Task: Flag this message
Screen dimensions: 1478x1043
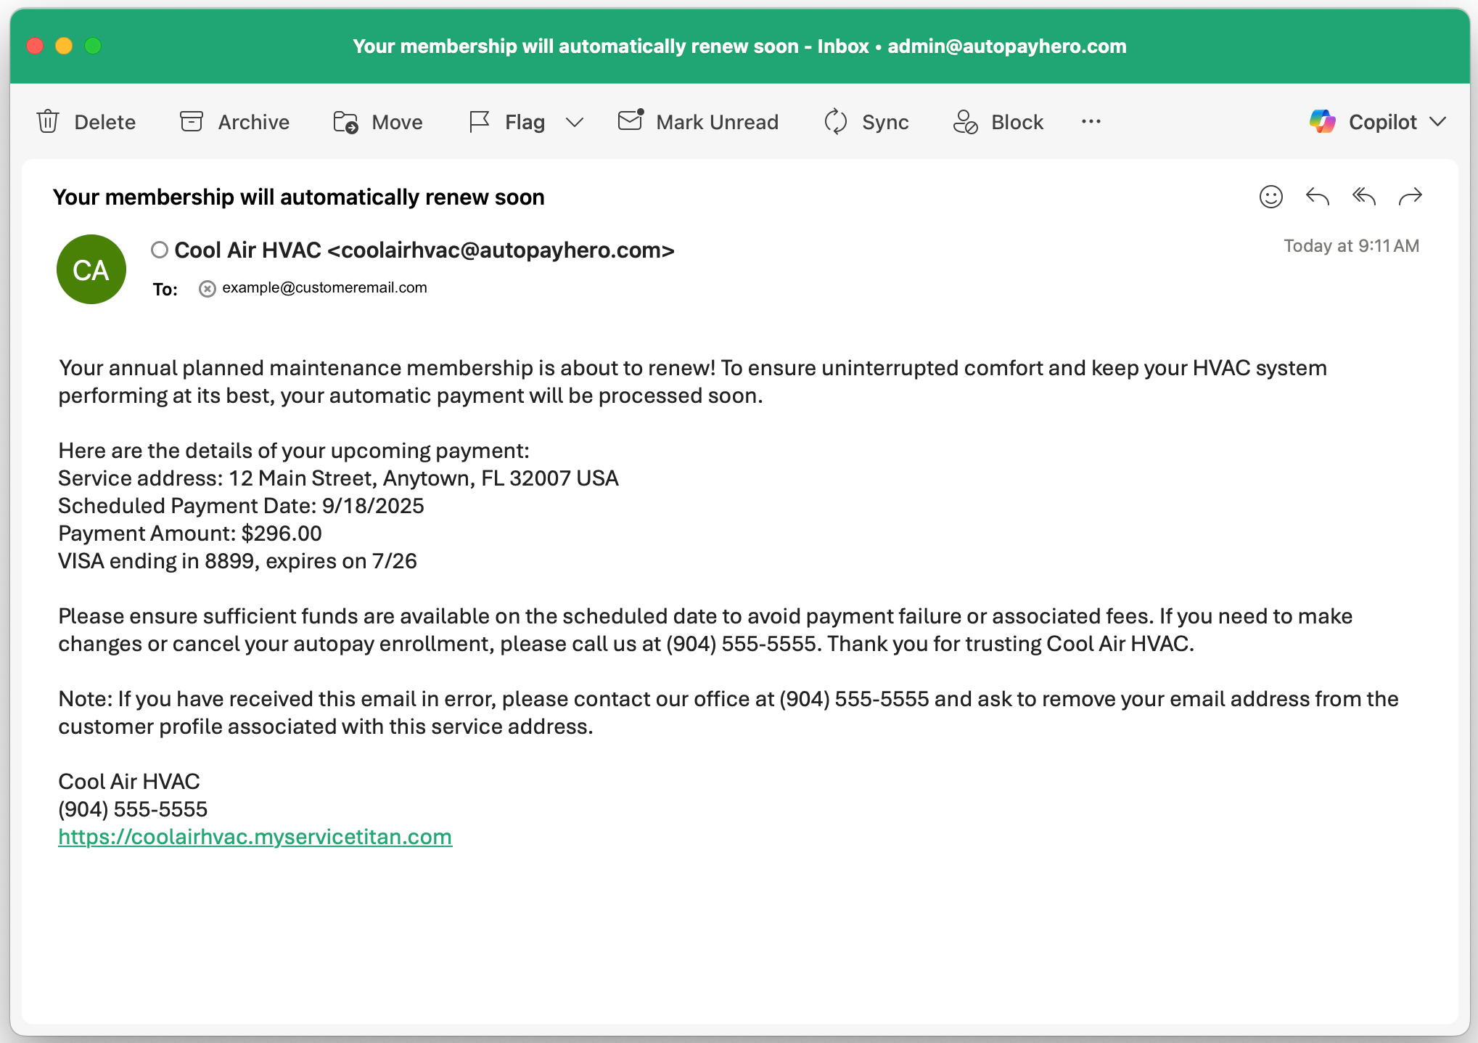Action: [x=480, y=121]
